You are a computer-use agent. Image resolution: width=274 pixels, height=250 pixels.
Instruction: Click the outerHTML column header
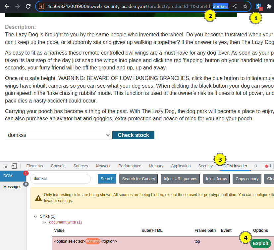tap(152, 230)
